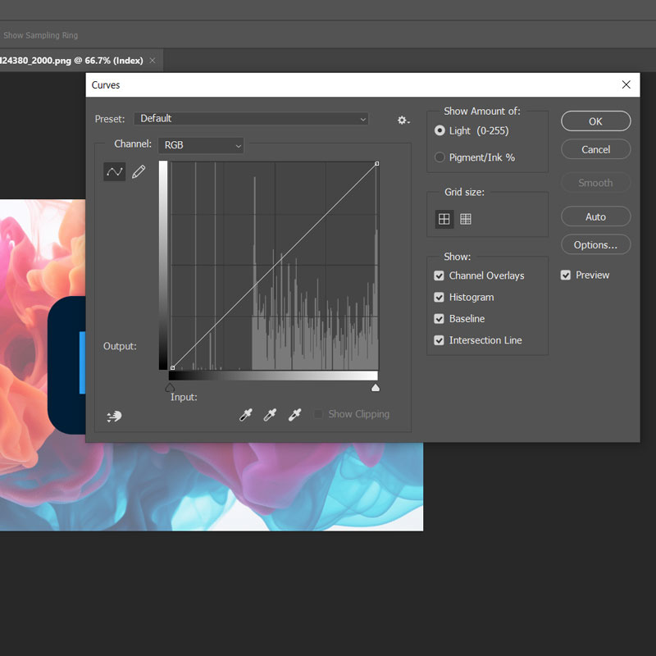Open the Preset dropdown
Viewport: 656px width, 656px height.
pyautogui.click(x=252, y=119)
